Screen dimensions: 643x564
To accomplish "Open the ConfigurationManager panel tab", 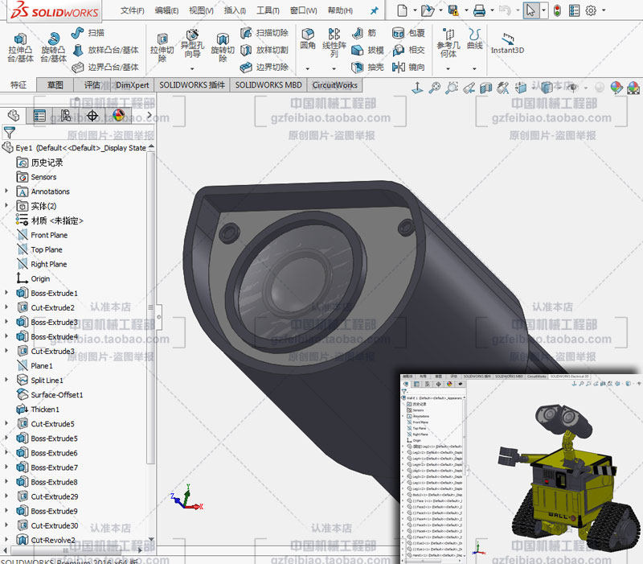I will pyautogui.click(x=65, y=116).
